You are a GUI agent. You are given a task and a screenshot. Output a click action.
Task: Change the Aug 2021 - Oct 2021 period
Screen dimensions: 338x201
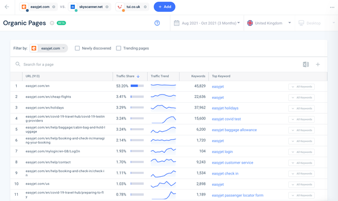point(211,23)
